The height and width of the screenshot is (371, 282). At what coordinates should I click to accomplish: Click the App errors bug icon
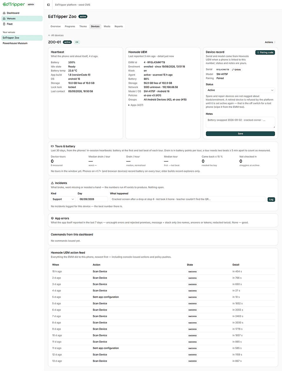[52, 218]
